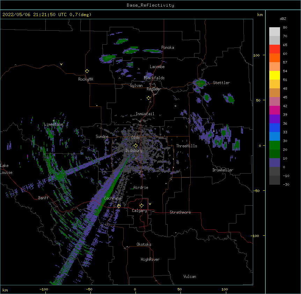
Task: Select the yellow 54 dBZ color swatch
Action: click(x=274, y=75)
